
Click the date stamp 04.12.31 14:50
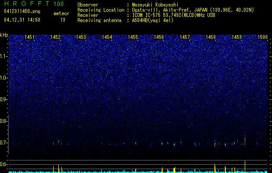click(22, 20)
